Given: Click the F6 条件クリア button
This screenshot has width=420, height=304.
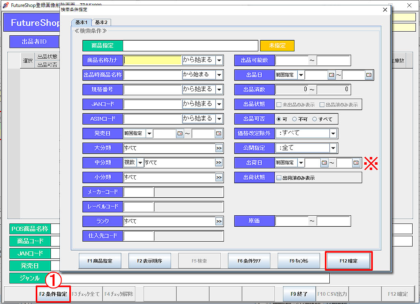Looking at the screenshot, I should (249, 261).
